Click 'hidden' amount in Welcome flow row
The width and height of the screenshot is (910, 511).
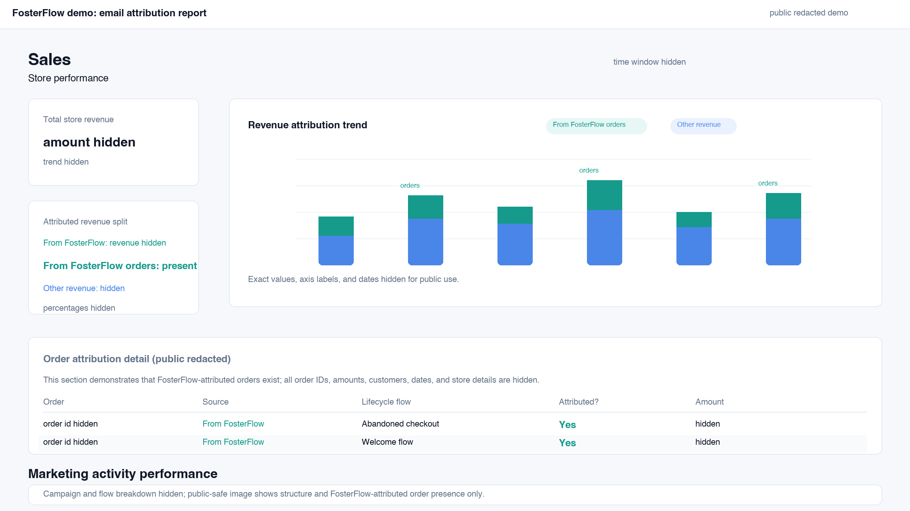(x=708, y=442)
